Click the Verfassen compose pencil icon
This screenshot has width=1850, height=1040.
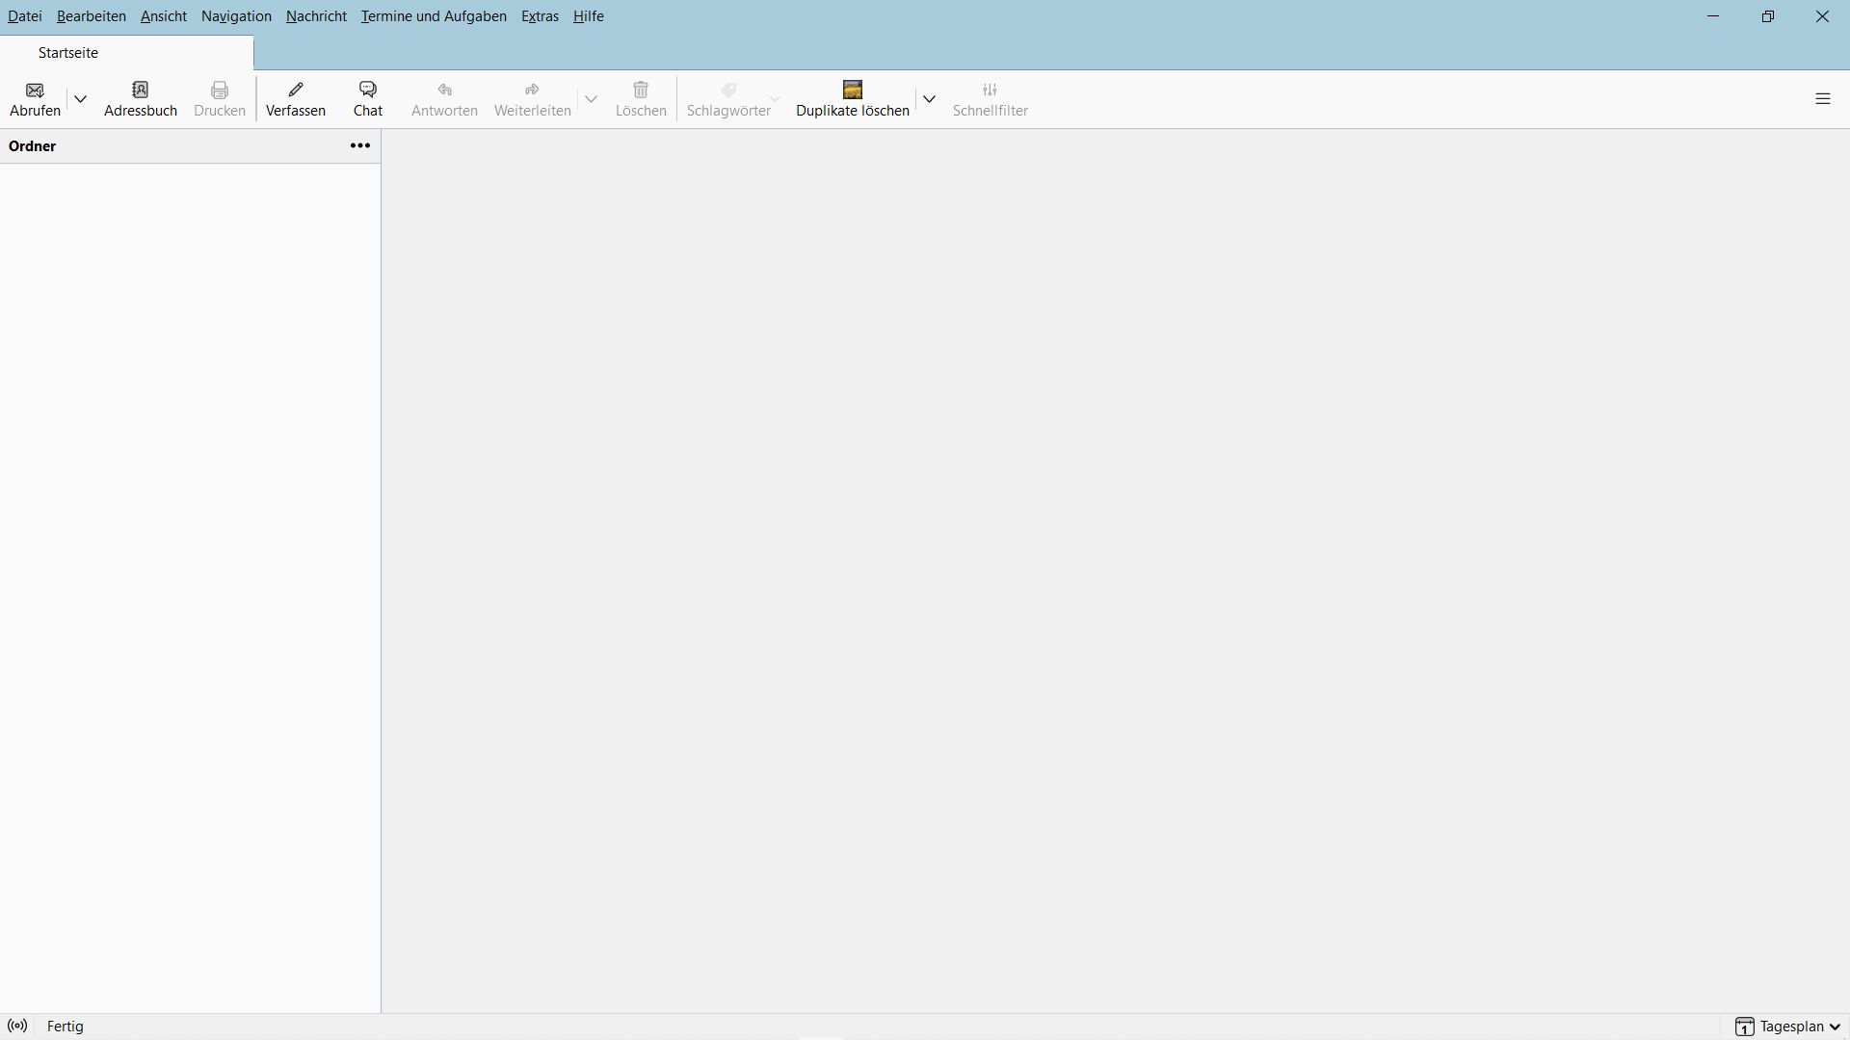click(296, 90)
